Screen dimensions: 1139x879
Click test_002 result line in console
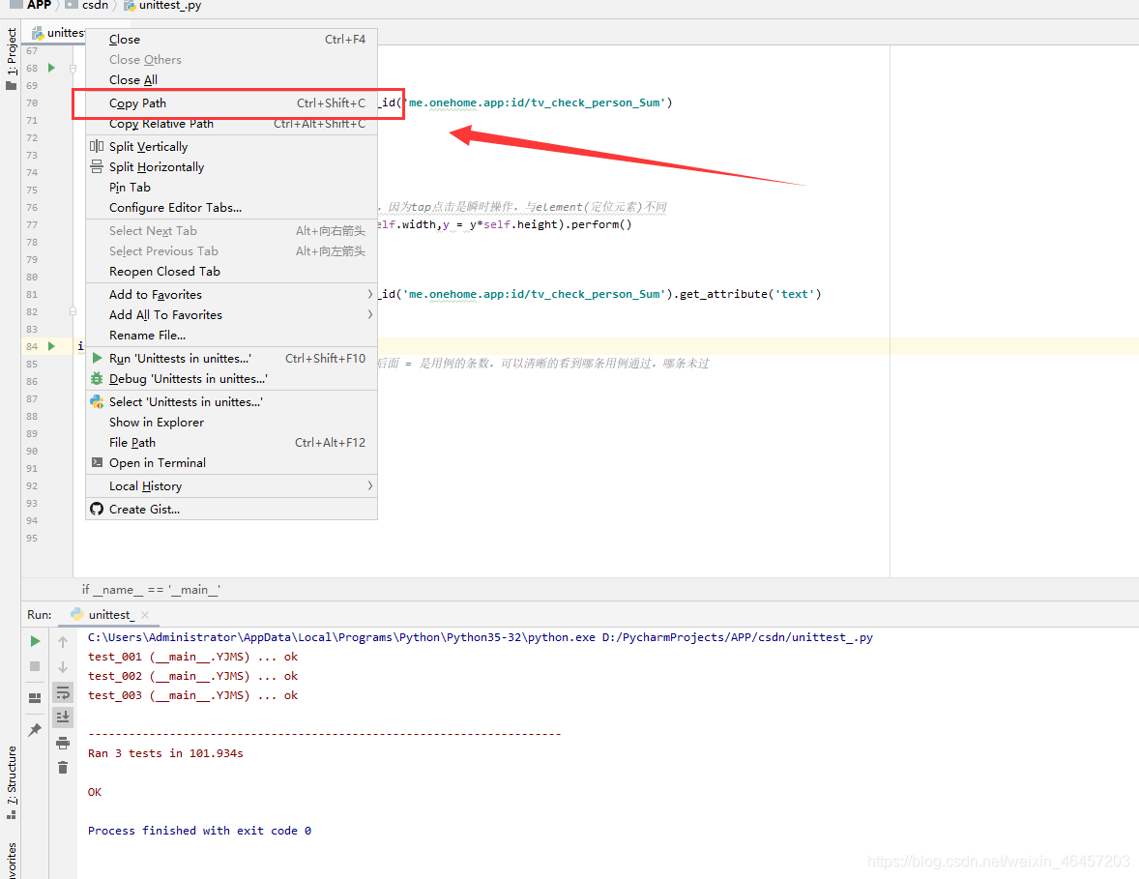click(192, 676)
